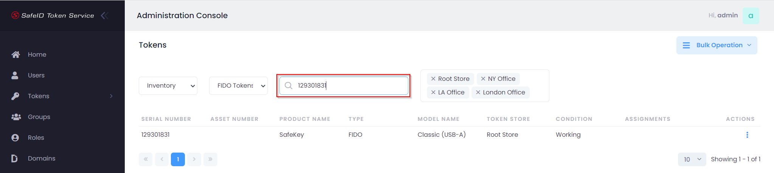Click the Tokens key icon
The image size is (774, 173).
point(15,96)
